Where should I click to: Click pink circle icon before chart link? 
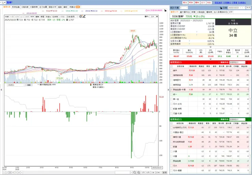click(x=146, y=11)
